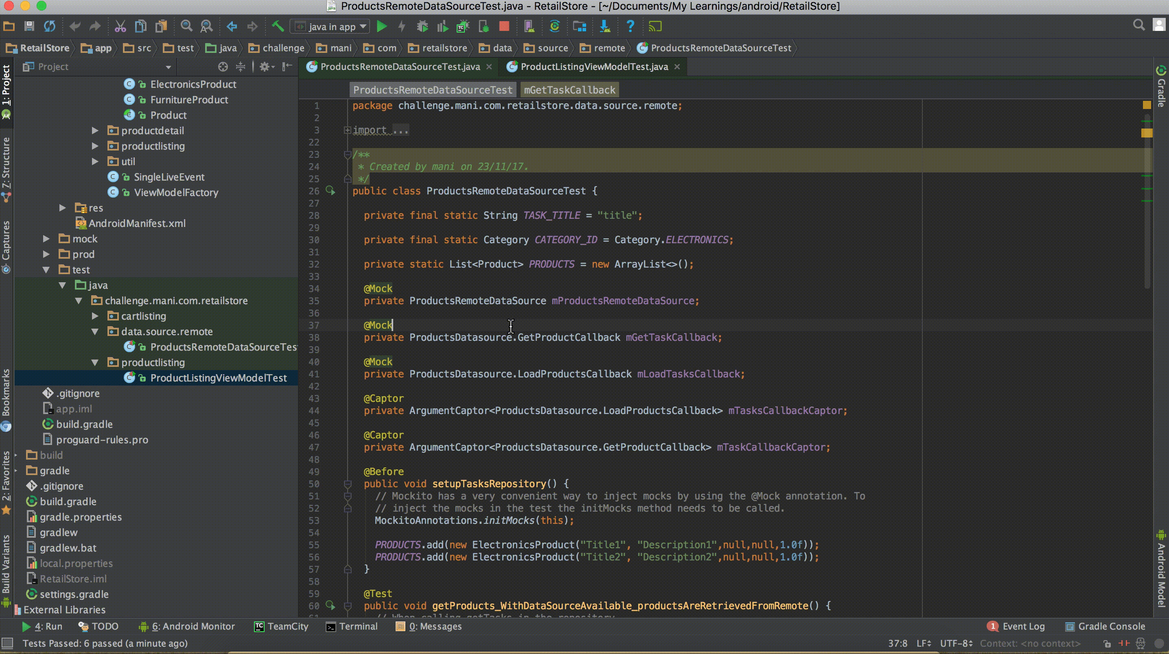This screenshot has width=1169, height=654.
Task: Sync project with Gradle files icon
Action: point(554,27)
